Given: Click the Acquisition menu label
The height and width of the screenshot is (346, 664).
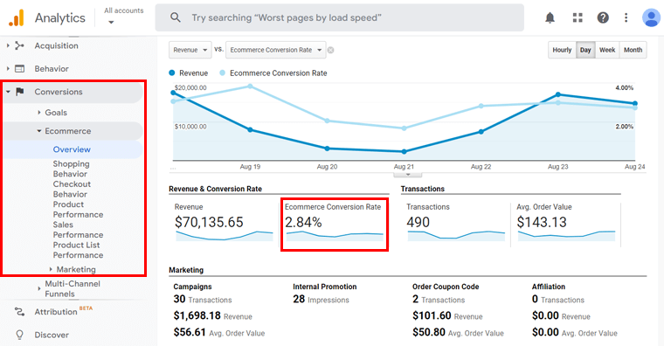Looking at the screenshot, I should 56,45.
